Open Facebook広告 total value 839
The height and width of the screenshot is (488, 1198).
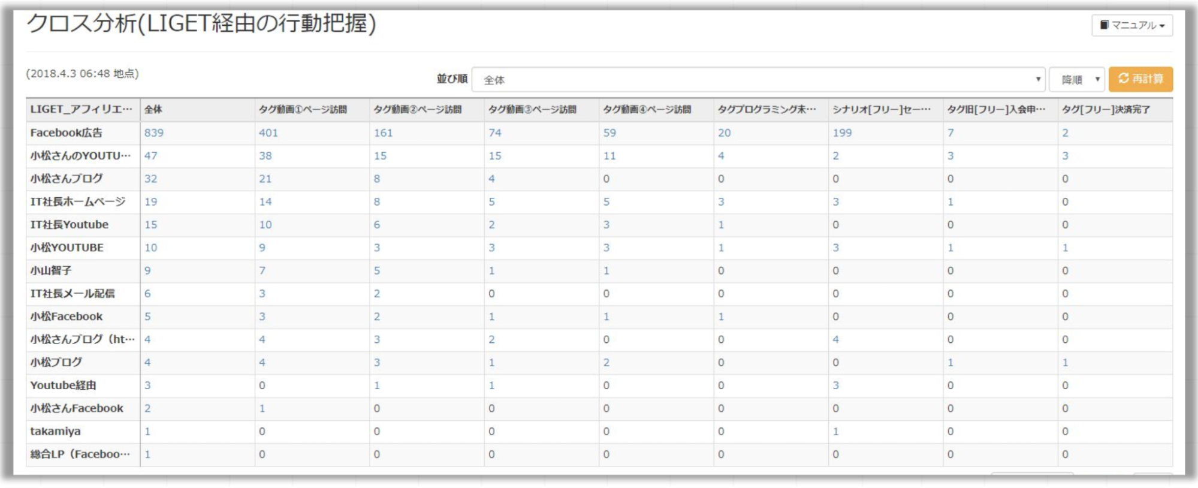click(153, 132)
